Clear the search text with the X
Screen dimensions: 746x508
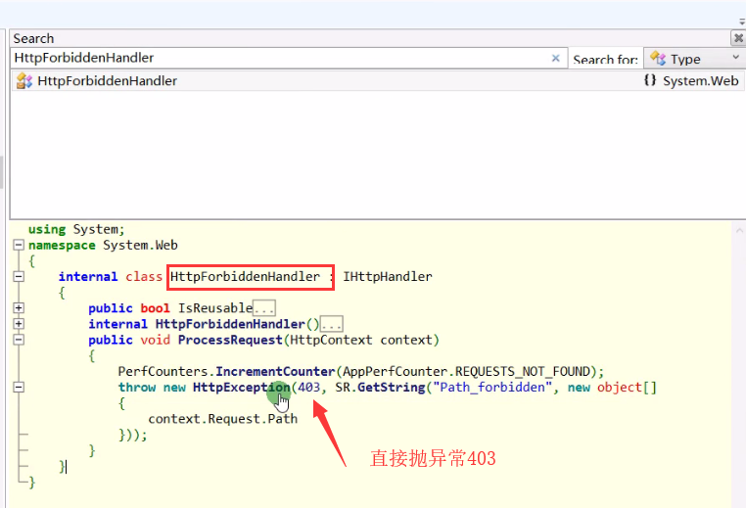click(x=555, y=58)
